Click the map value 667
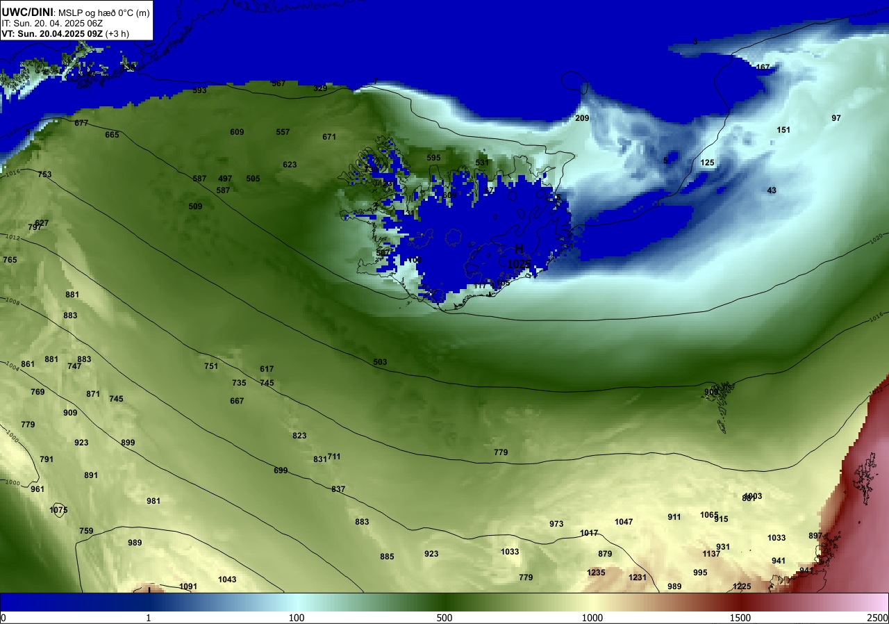 237,401
